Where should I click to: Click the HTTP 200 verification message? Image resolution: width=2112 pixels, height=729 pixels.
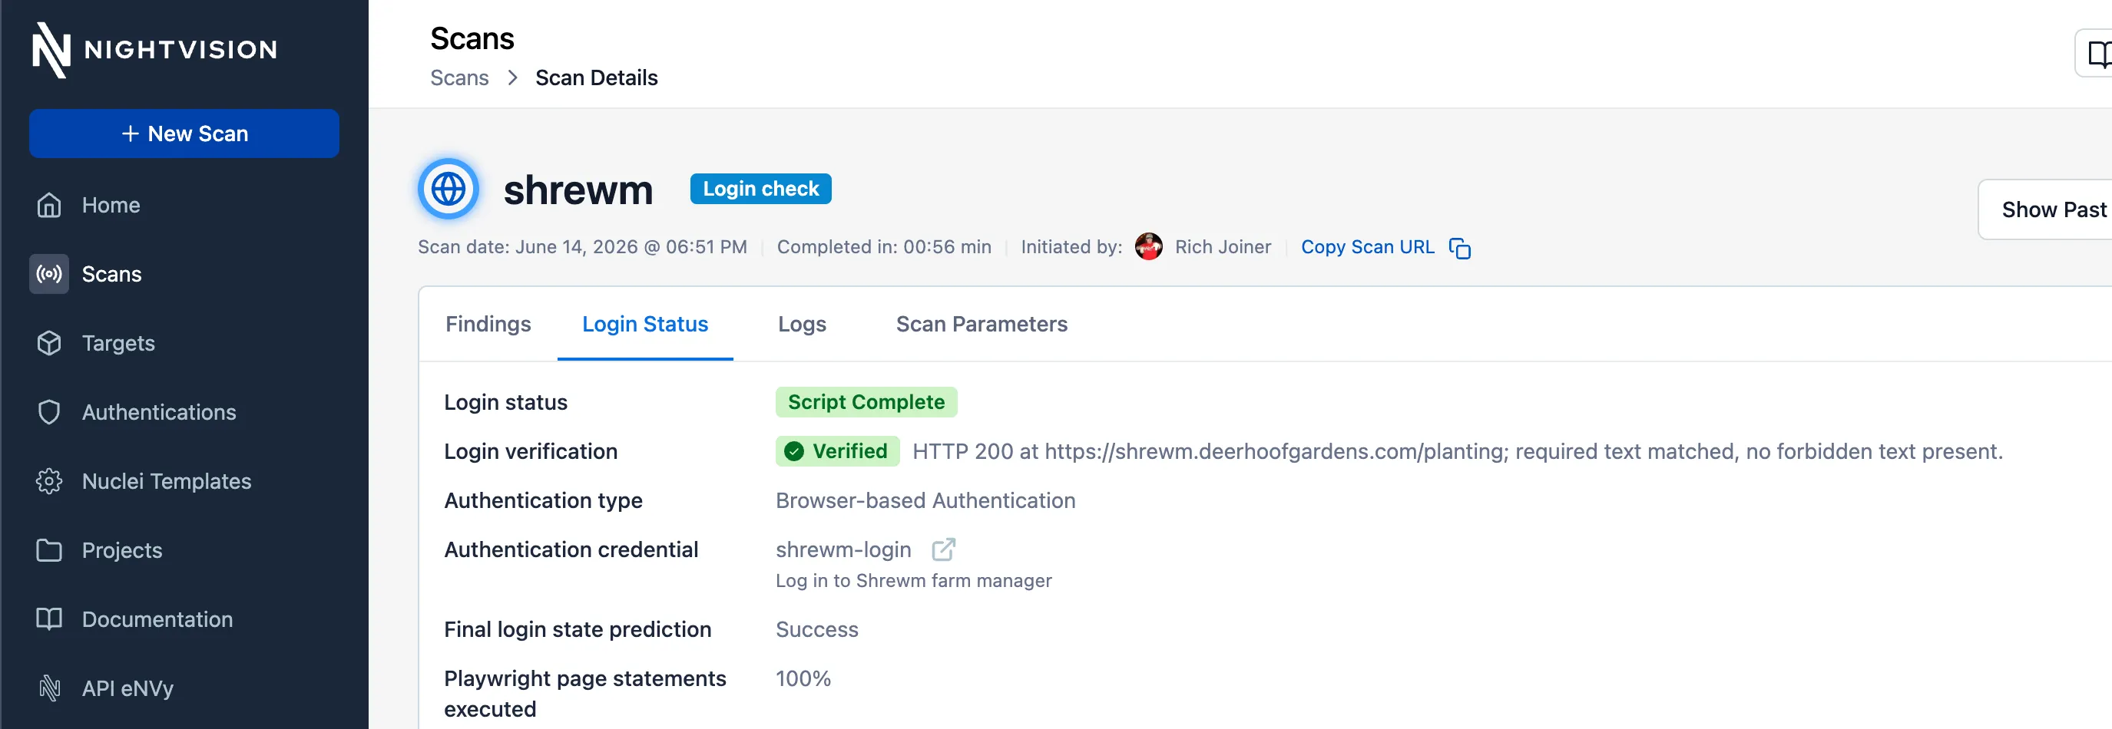pos(1457,451)
